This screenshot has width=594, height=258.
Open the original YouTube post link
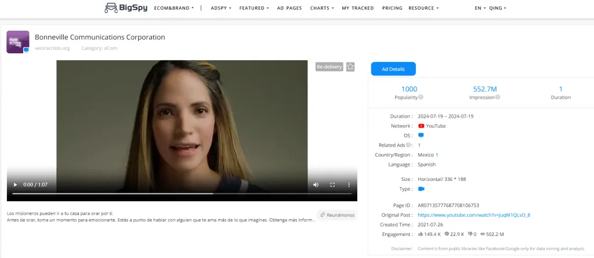point(474,215)
